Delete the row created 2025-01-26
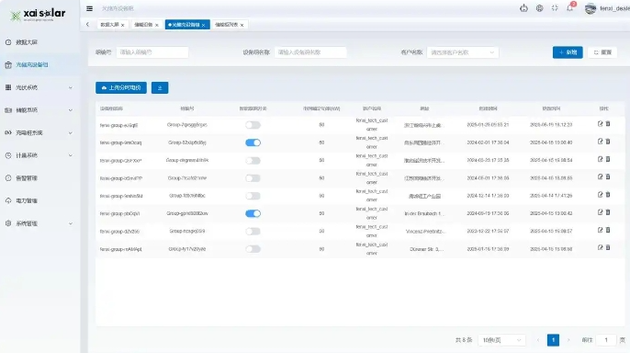 [x=608, y=124]
